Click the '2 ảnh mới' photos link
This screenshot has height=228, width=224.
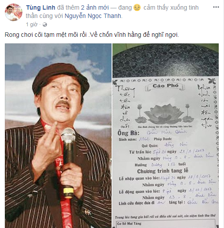95,7
